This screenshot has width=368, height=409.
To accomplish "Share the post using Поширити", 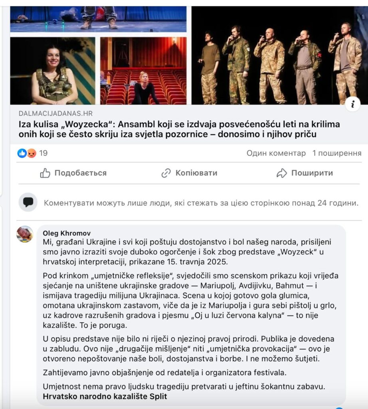I will pos(305,173).
